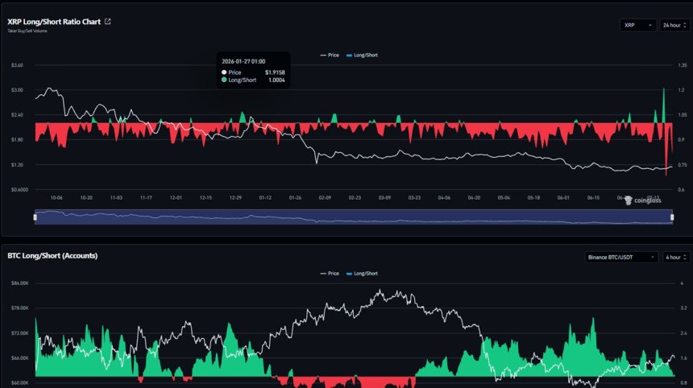The height and width of the screenshot is (388, 693).
Task: Click the 12-29 date label on XRP chart
Action: click(235, 198)
